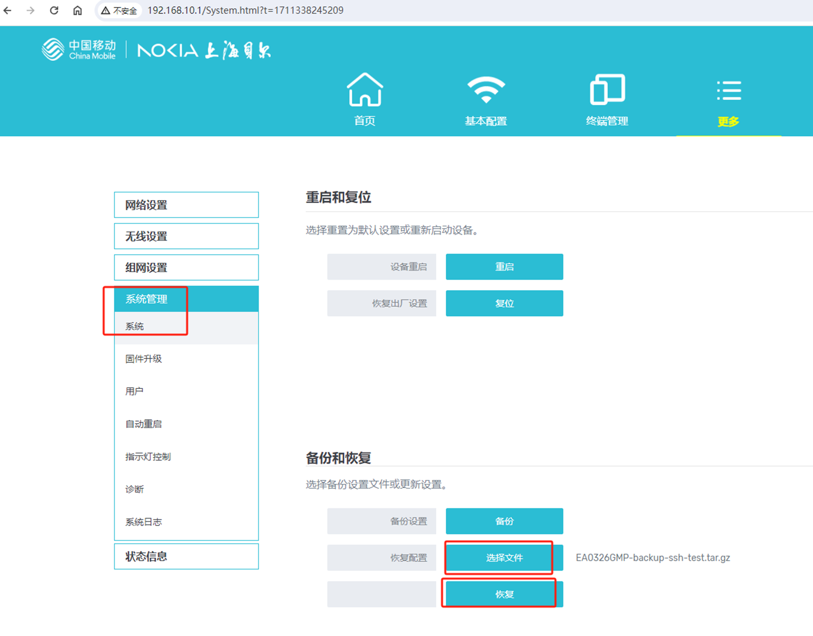Go back with the browser back arrow

(8, 10)
